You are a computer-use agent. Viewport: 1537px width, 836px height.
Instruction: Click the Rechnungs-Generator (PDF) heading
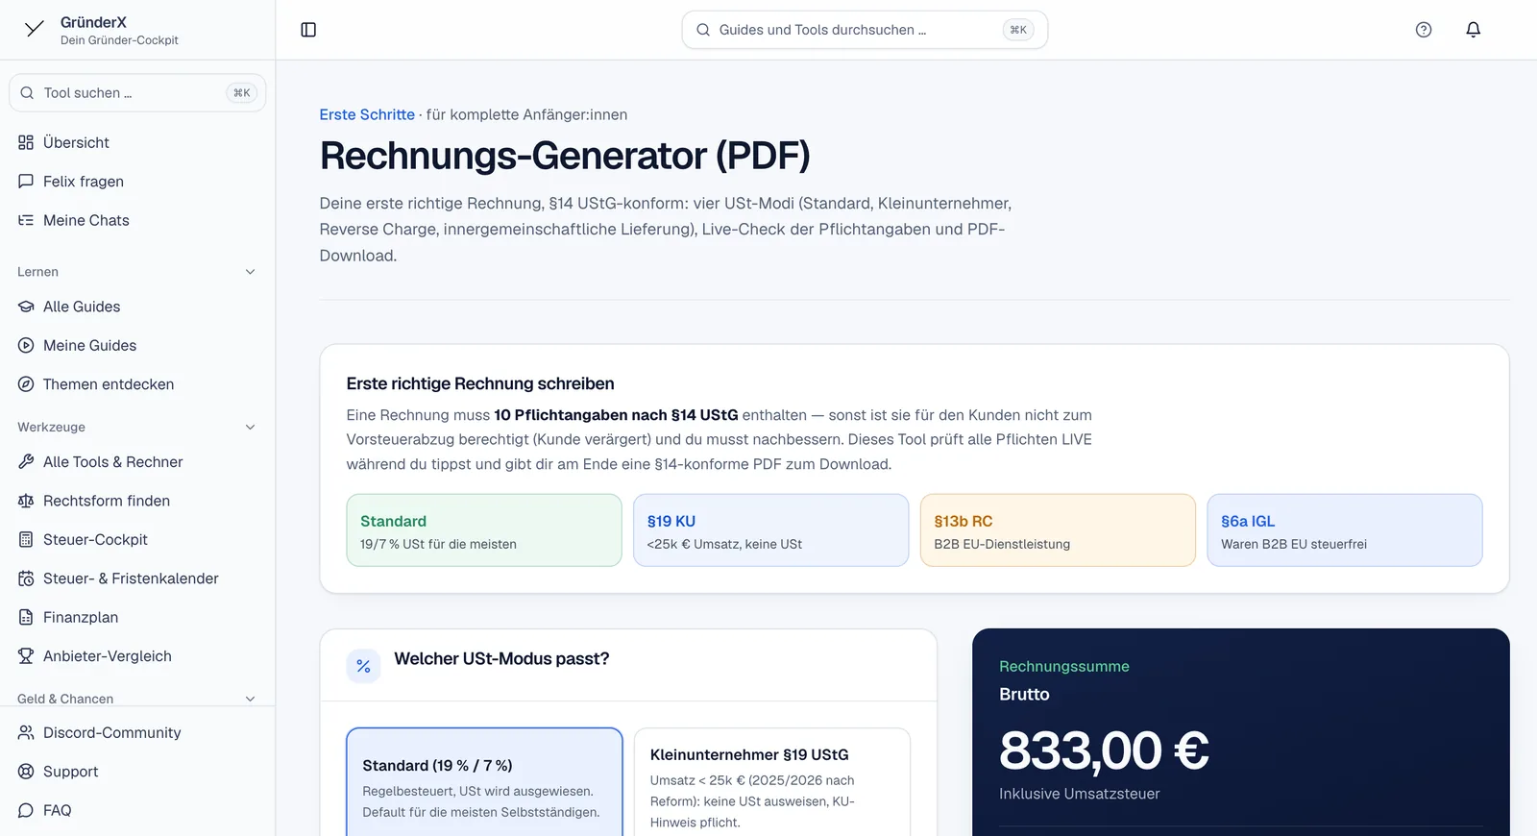click(565, 156)
